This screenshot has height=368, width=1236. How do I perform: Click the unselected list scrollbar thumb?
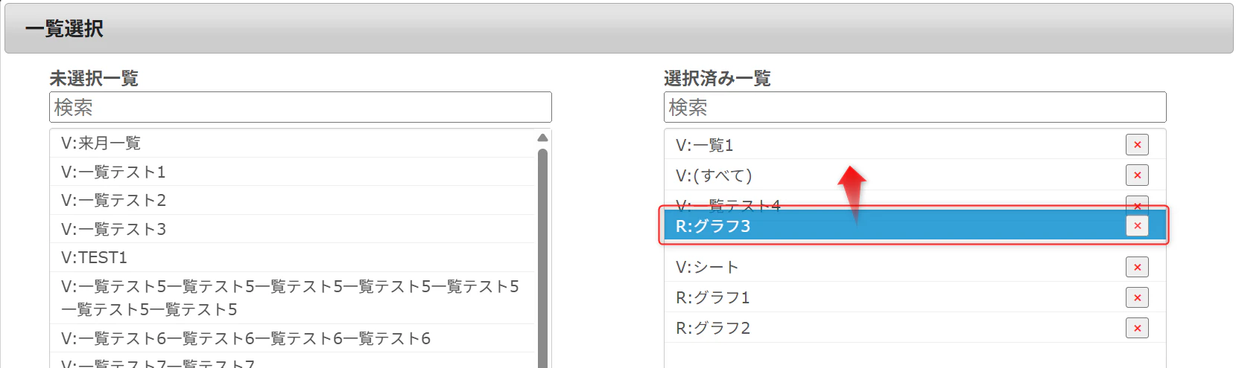[x=542, y=258]
